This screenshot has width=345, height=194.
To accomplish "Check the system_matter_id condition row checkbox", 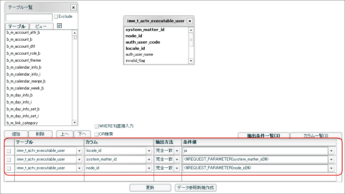I will 9,160.
